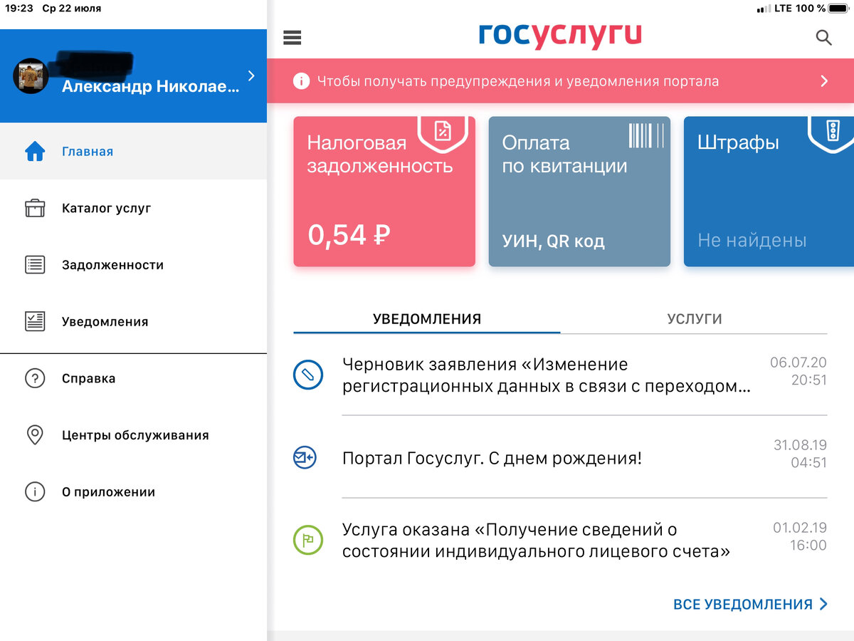
Task: Open Услуга оказана «Получение сведений notification
Action: 560,540
